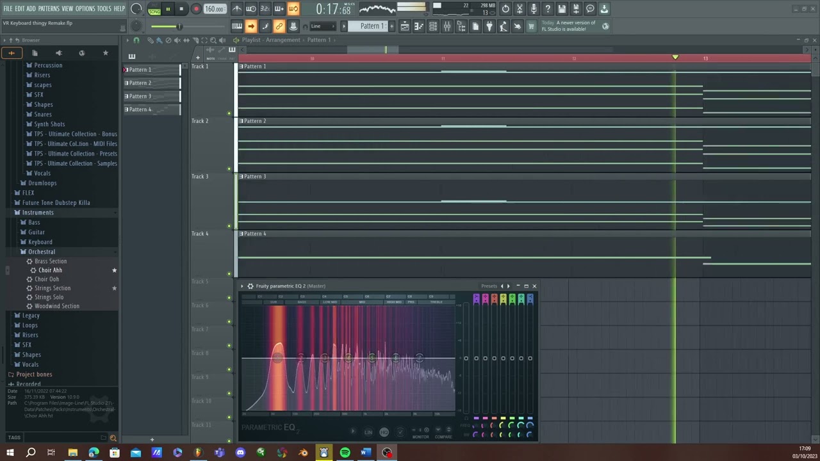
Task: Open the plugin picker plug icon
Action: click(x=489, y=26)
